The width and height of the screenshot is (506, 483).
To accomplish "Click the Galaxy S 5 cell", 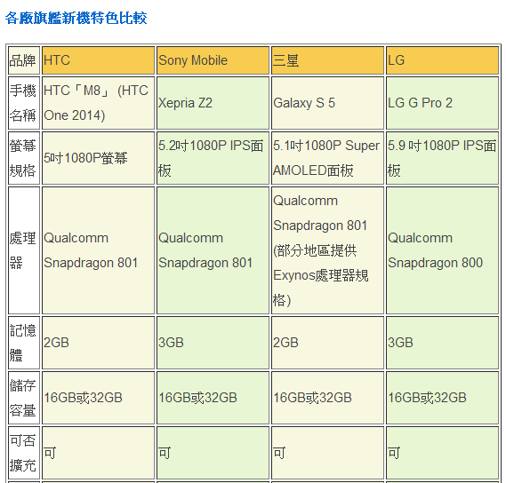I will (327, 103).
